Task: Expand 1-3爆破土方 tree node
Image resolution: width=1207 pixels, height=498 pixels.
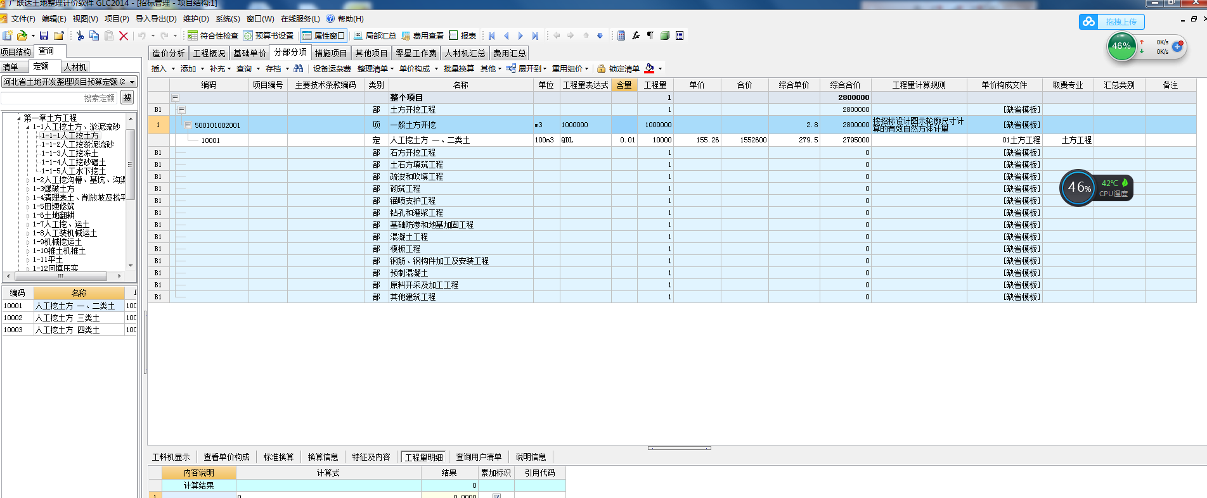Action: point(28,189)
